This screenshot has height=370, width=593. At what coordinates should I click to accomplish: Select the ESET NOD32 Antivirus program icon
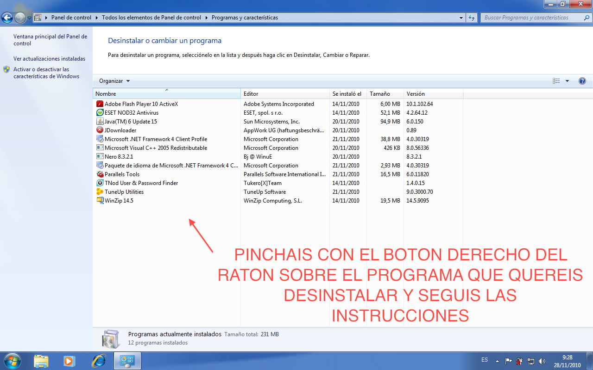pyautogui.click(x=100, y=112)
